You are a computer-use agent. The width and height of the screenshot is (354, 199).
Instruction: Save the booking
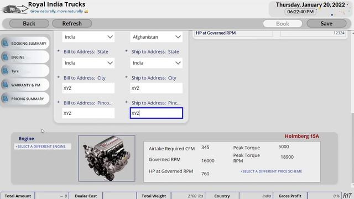click(x=326, y=23)
